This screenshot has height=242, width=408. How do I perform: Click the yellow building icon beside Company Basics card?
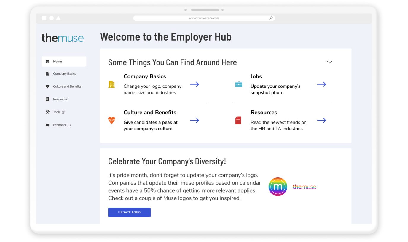(x=111, y=84)
